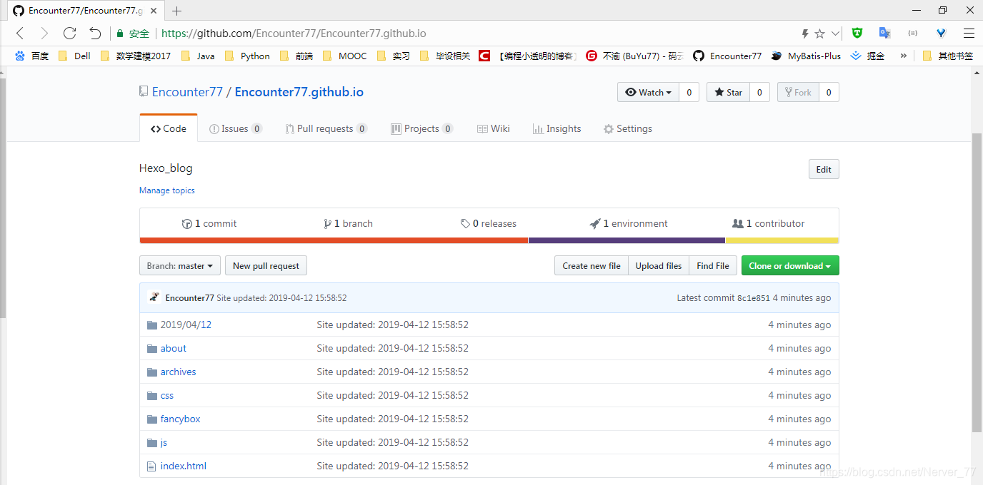The width and height of the screenshot is (983, 485).
Task: Open the css folder
Action: coord(167,395)
